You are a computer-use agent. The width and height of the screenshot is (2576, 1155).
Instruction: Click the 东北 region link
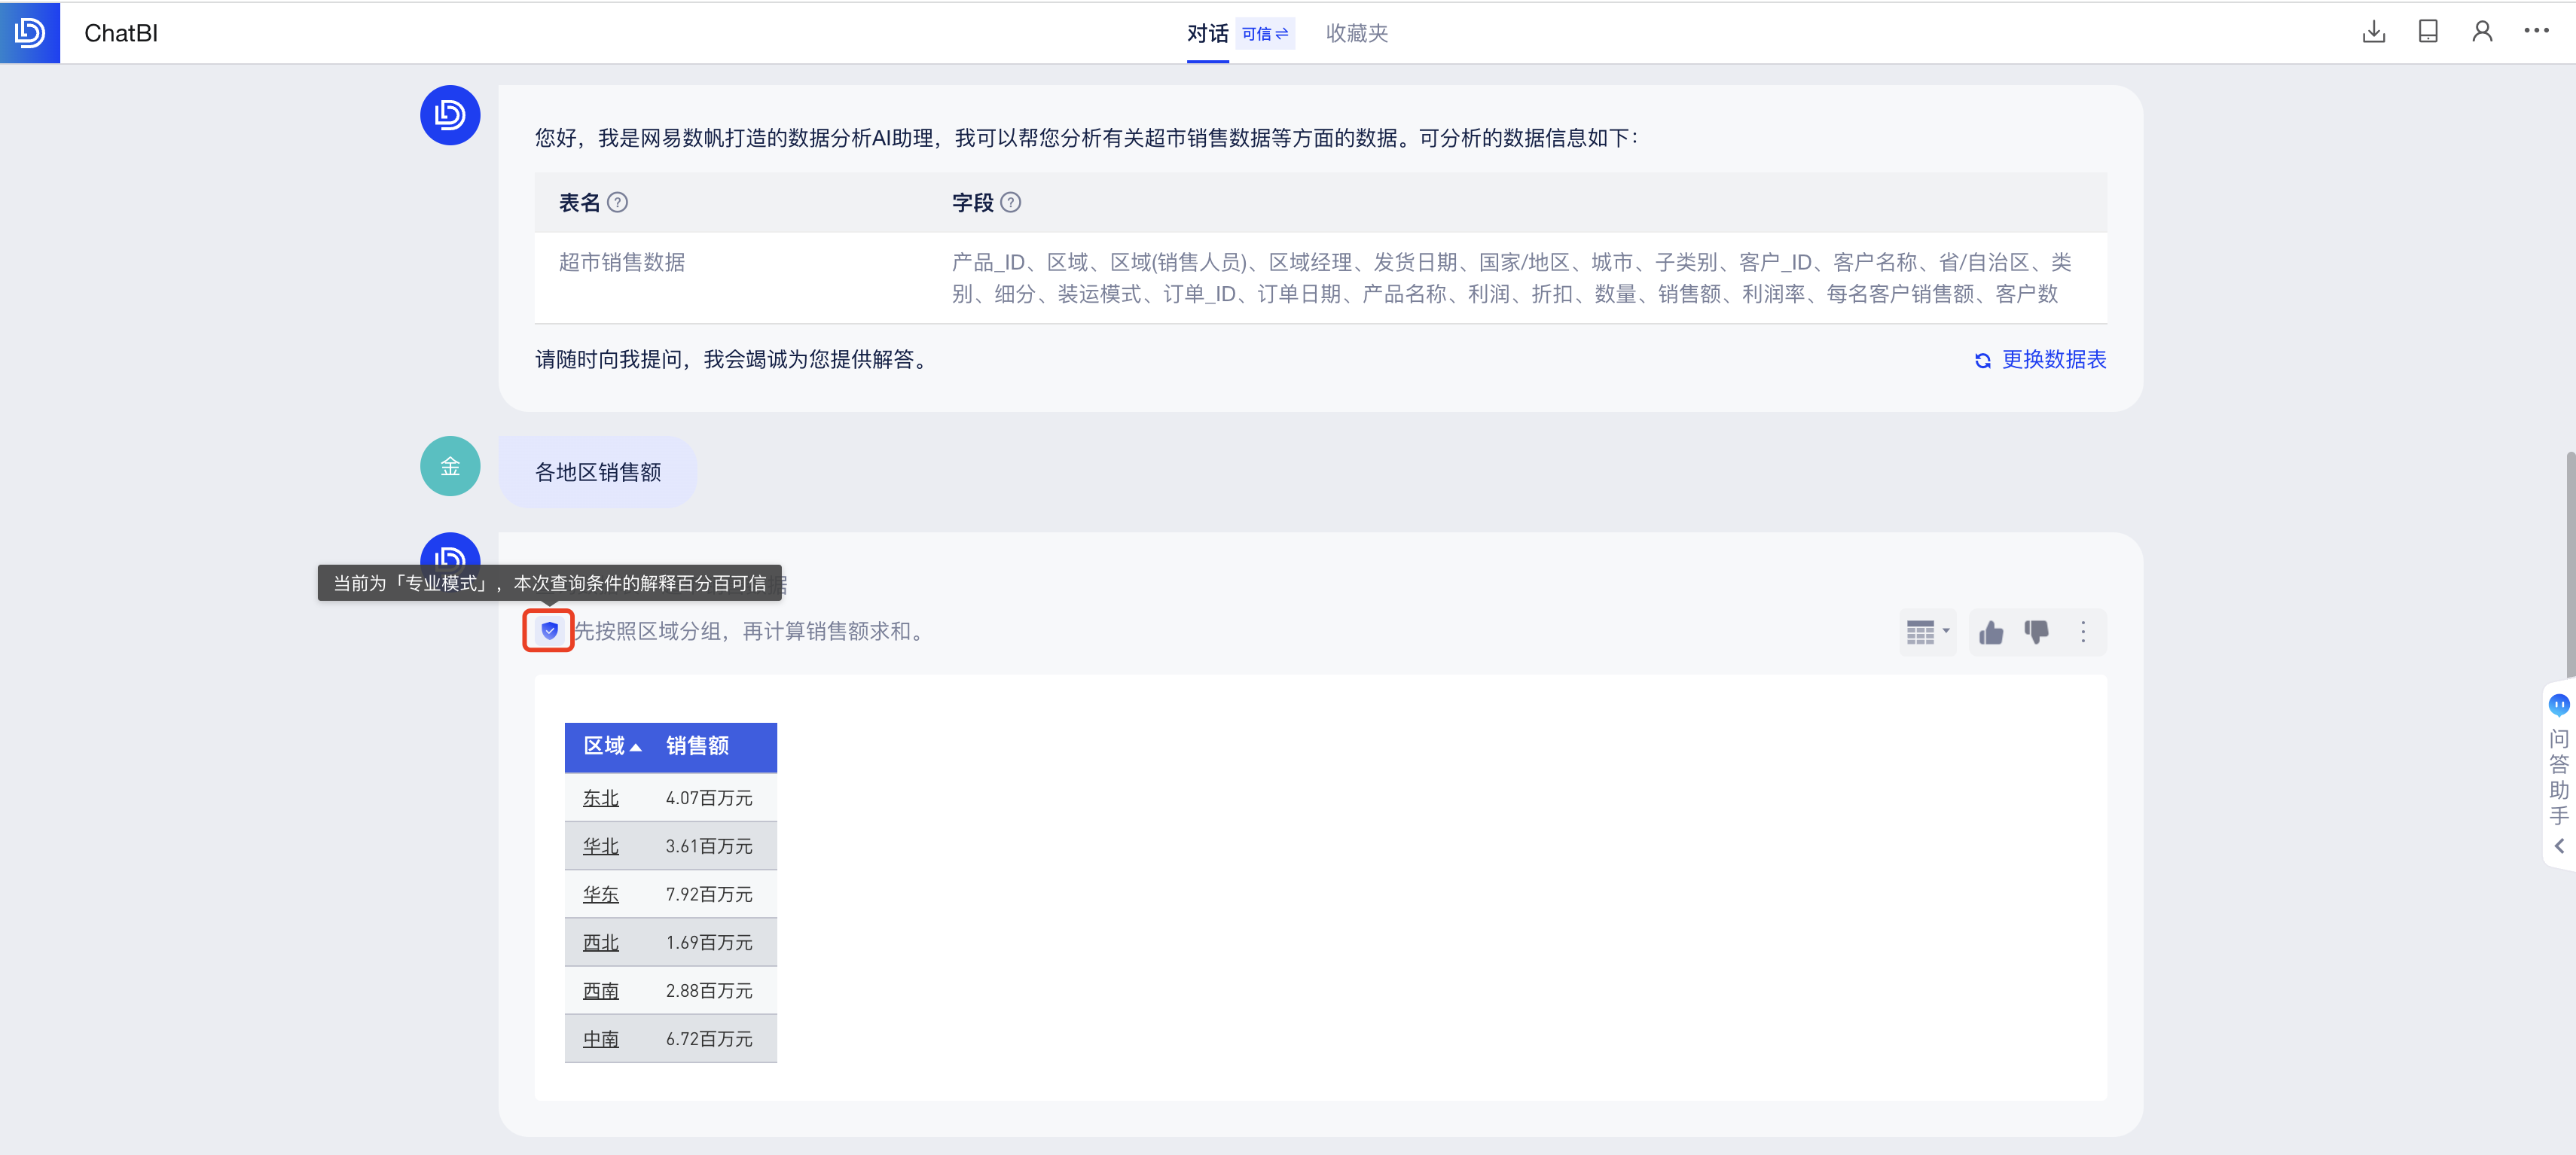(601, 798)
